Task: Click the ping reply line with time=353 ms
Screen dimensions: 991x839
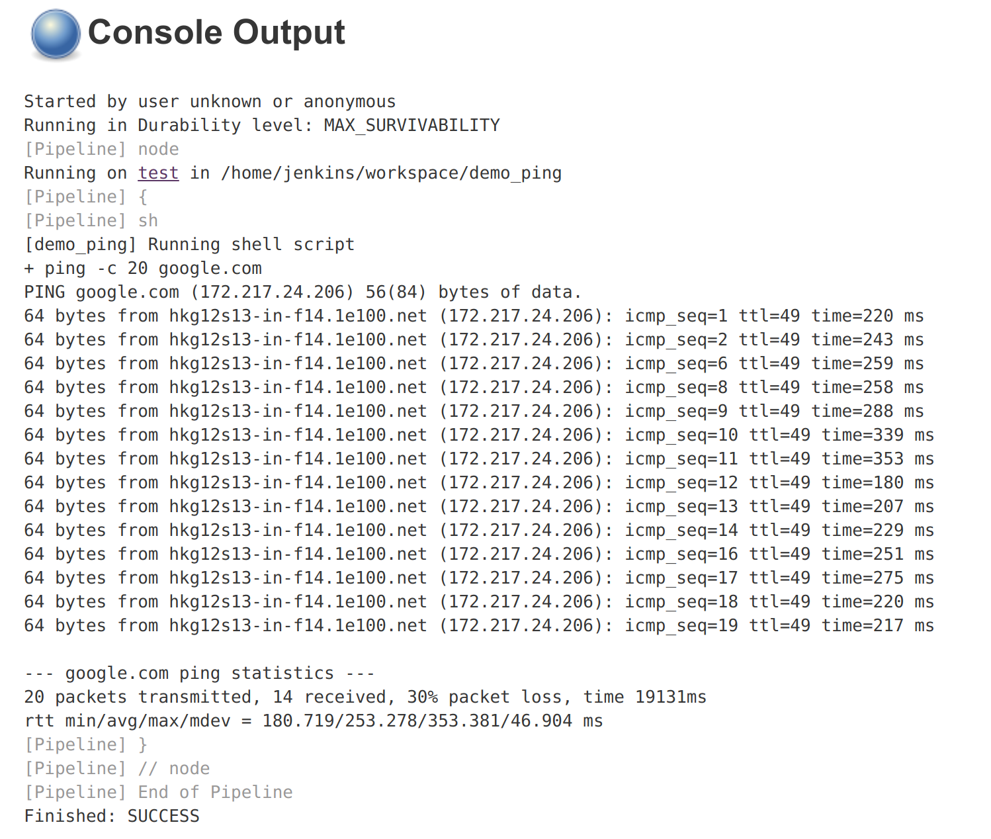Action: [x=479, y=459]
